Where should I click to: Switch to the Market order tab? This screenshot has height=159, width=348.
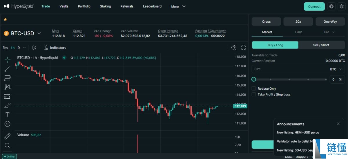click(267, 32)
